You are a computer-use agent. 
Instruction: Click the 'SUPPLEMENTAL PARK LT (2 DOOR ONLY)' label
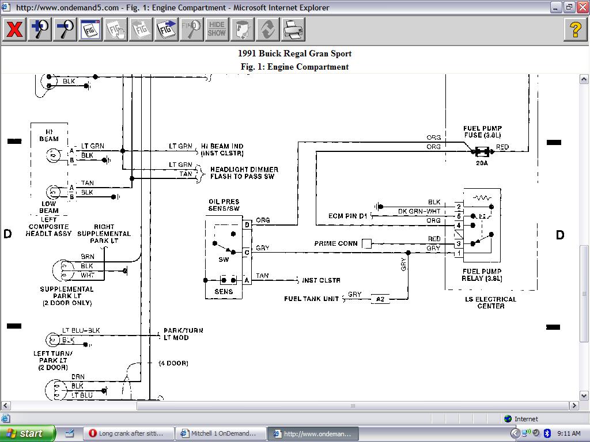[67, 296]
